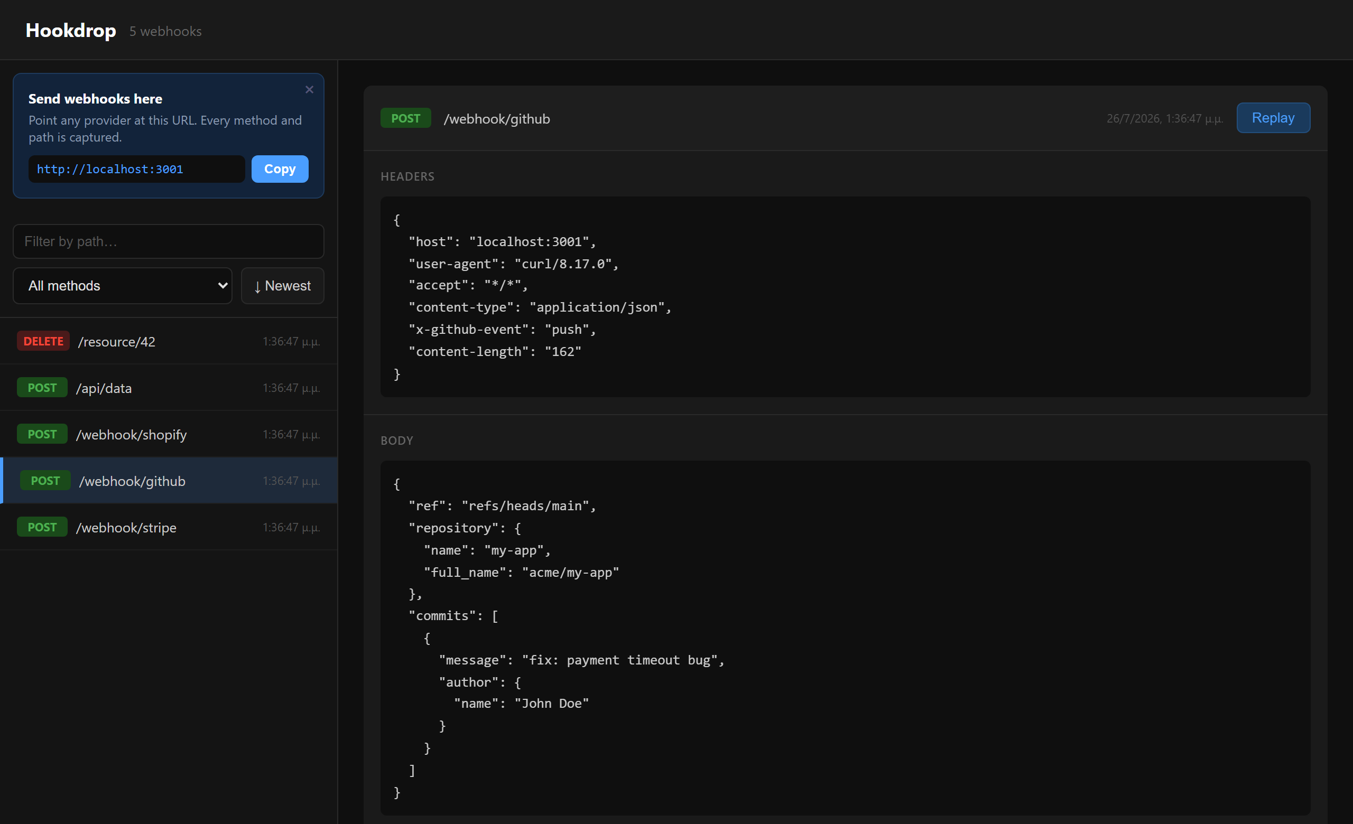The height and width of the screenshot is (824, 1353).
Task: Open the /webhook/stripe request
Action: point(169,527)
